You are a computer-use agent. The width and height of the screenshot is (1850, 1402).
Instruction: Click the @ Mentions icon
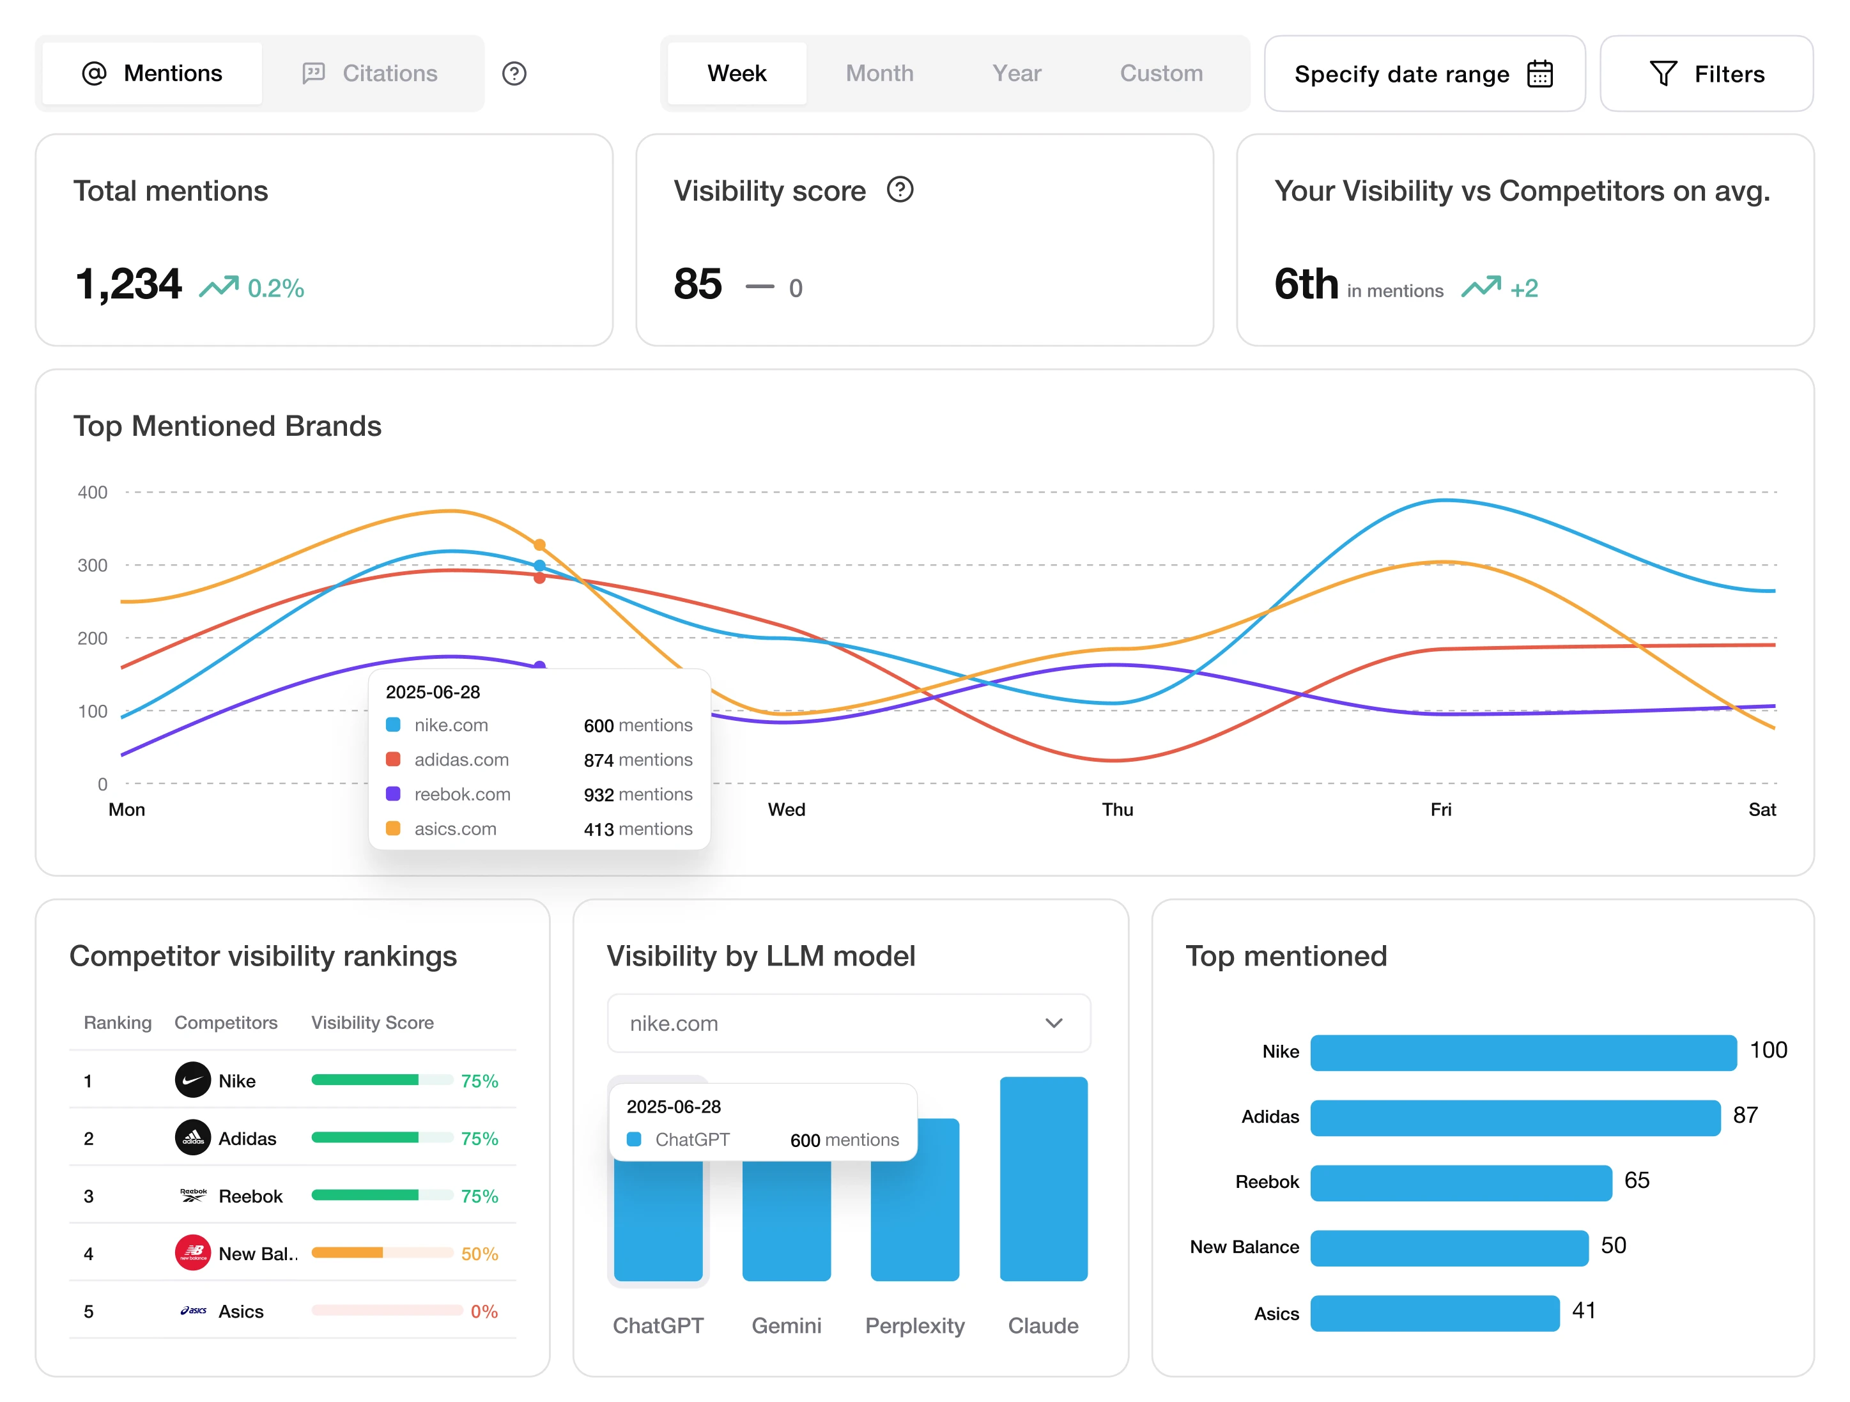click(95, 73)
